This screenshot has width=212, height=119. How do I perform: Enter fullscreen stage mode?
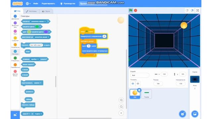198,10
